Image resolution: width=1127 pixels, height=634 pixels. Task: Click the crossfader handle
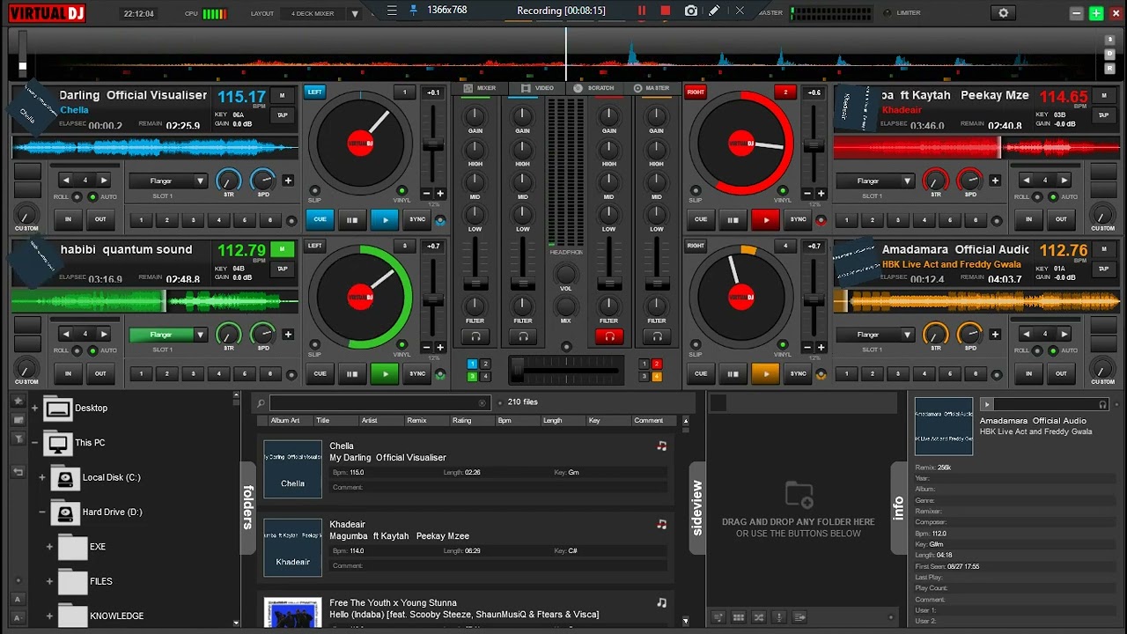[x=518, y=368]
